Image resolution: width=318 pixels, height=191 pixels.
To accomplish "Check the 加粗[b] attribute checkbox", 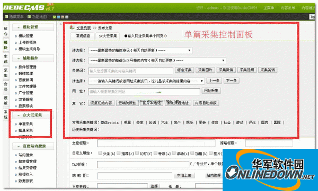I will (x=192, y=153).
